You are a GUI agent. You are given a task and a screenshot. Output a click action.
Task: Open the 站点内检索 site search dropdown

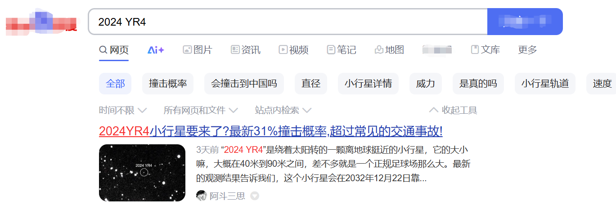tap(283, 110)
